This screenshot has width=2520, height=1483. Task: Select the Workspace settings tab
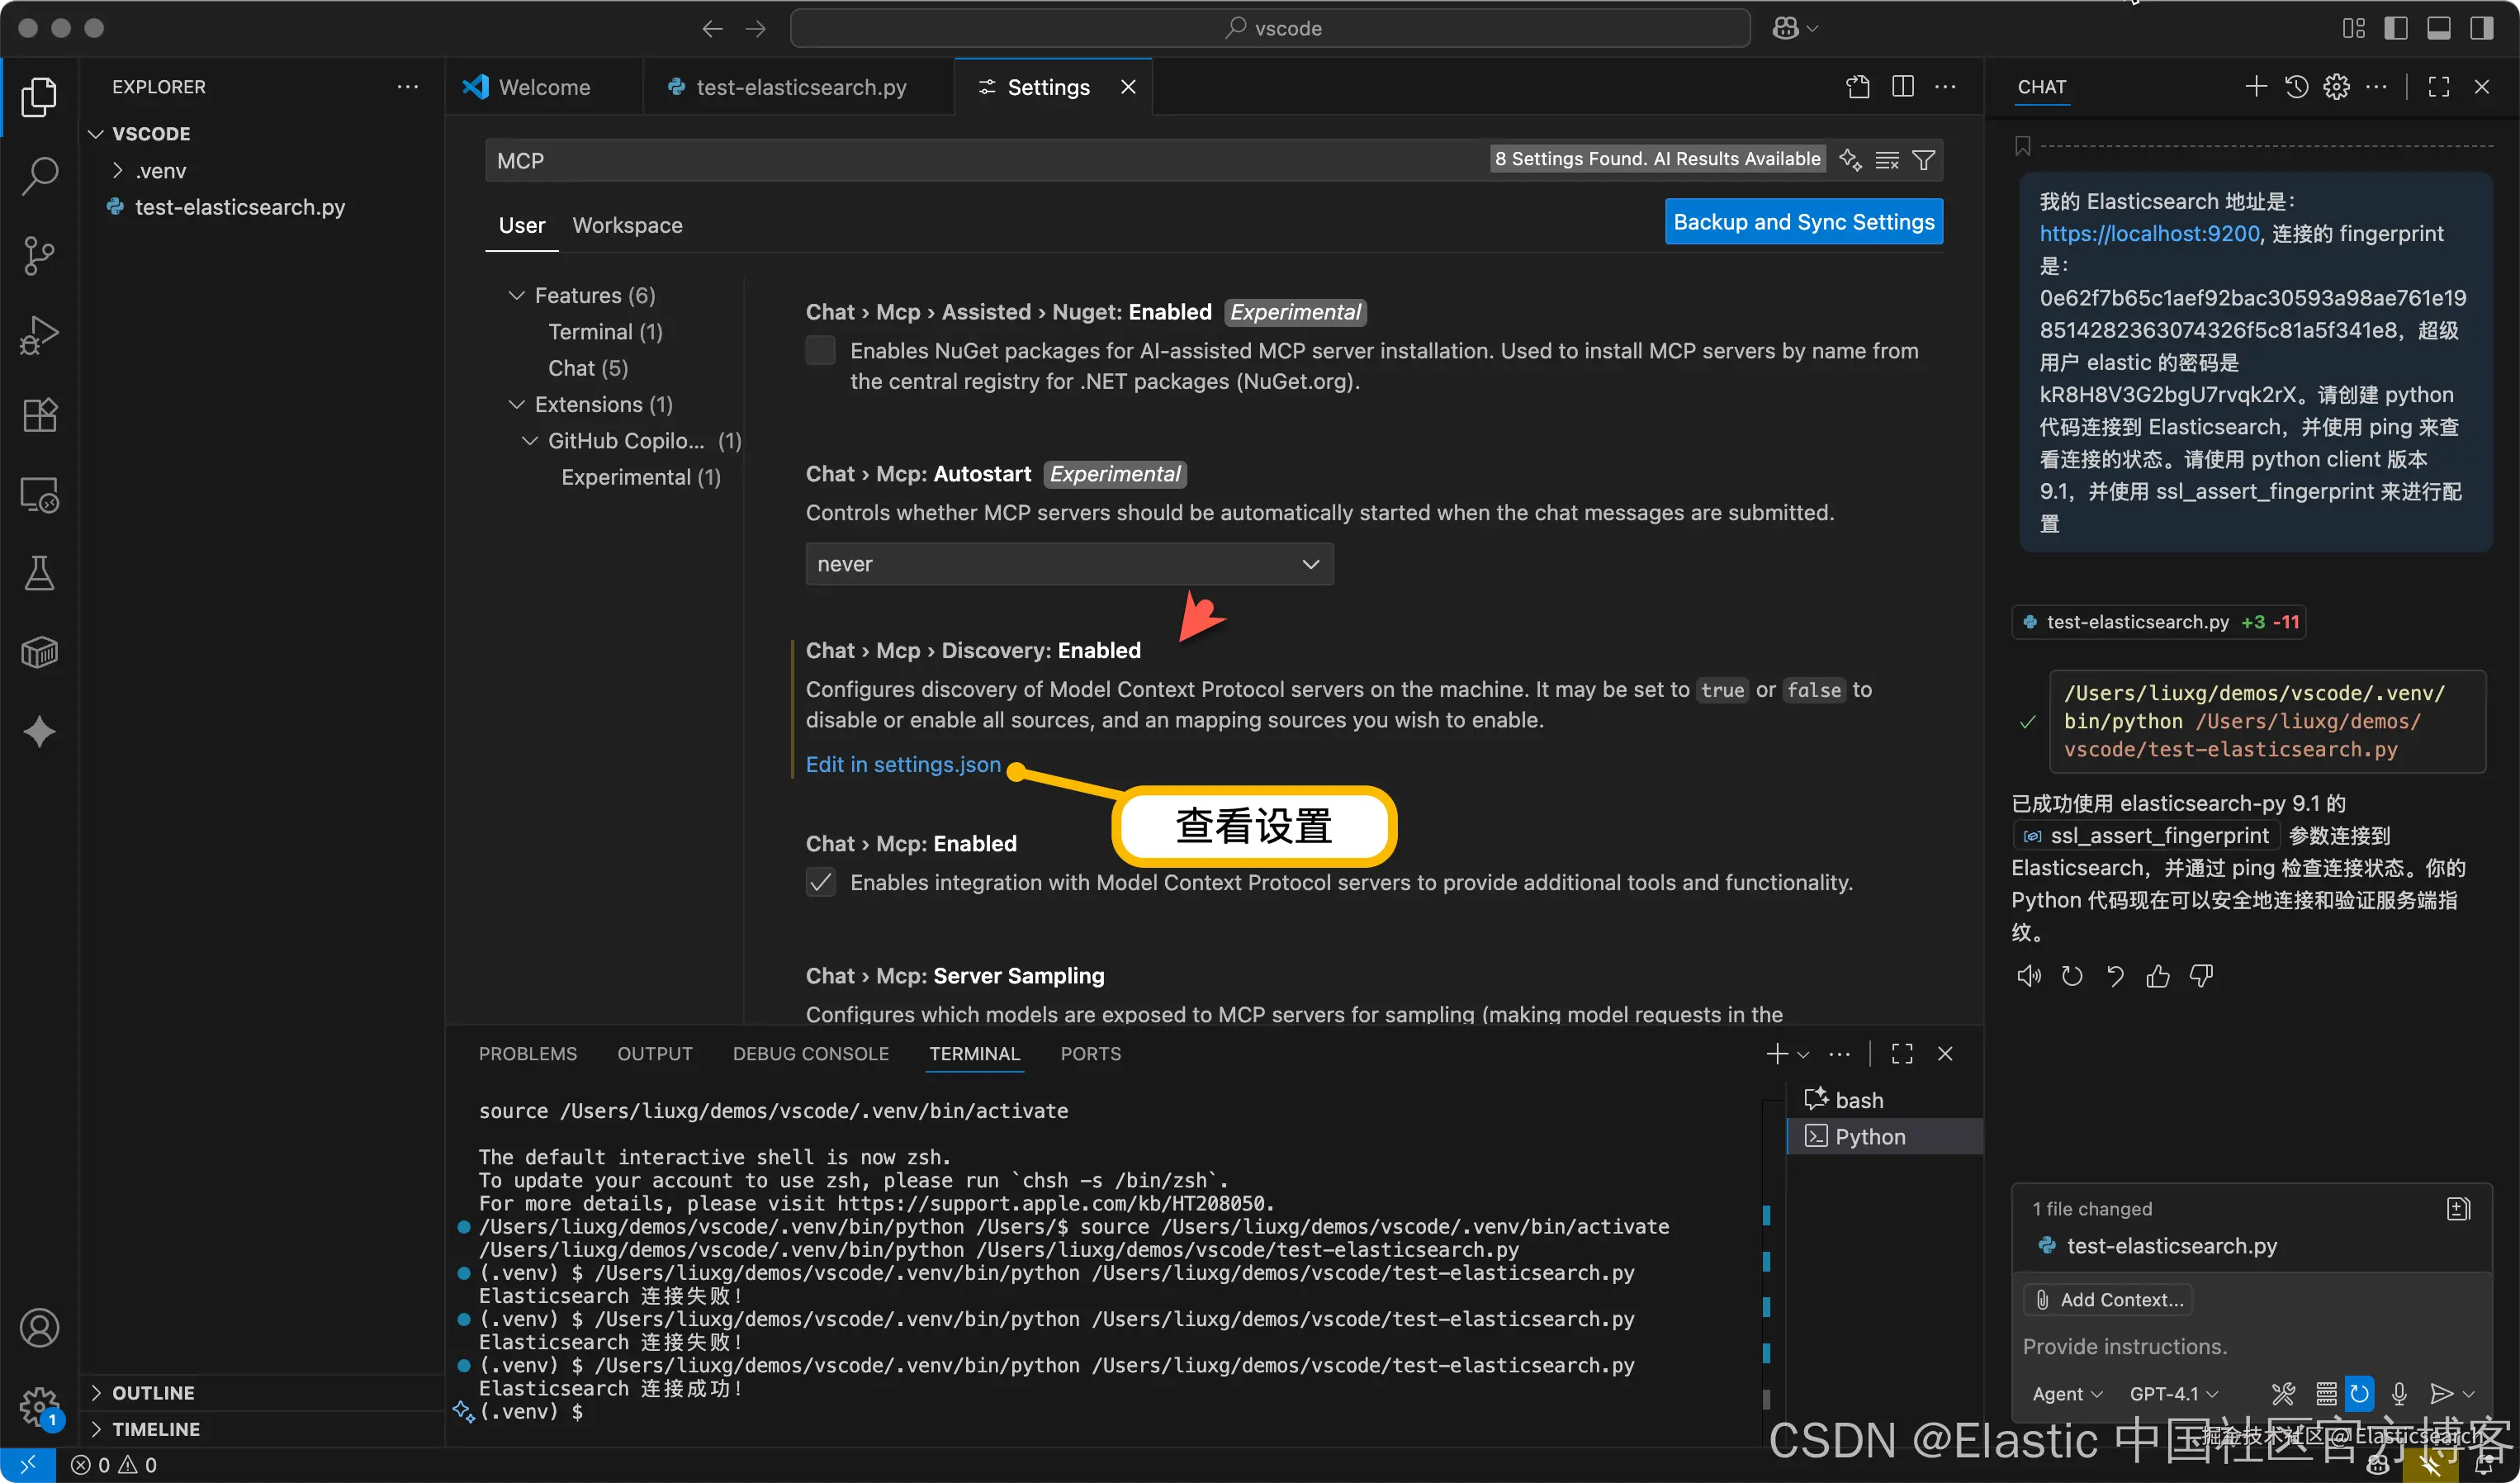[627, 225]
